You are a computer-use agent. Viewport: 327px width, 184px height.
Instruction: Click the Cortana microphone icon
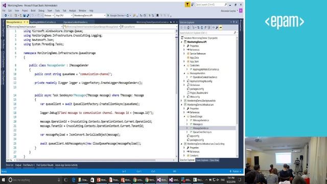click(59, 180)
